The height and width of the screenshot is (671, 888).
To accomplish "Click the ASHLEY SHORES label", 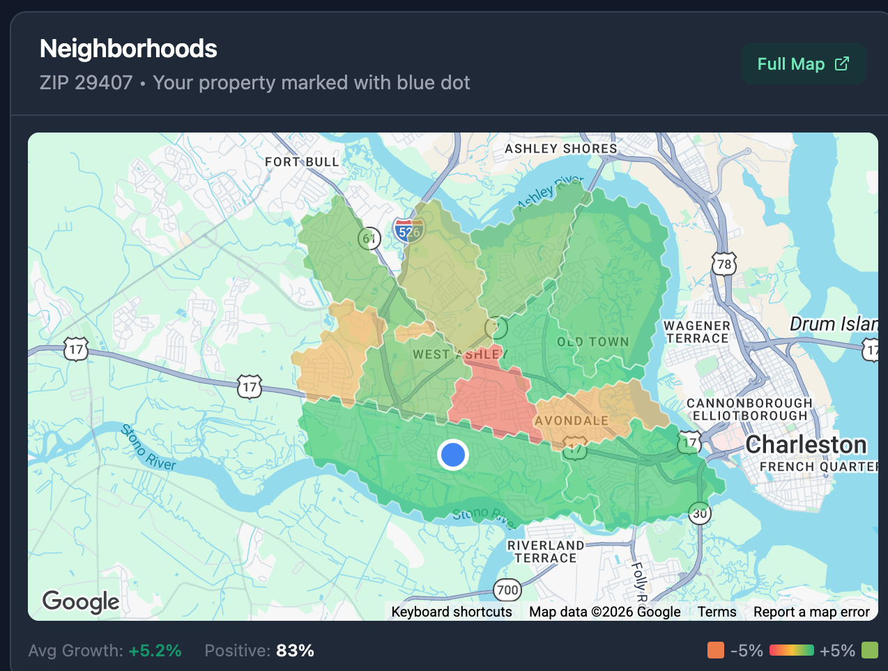I will [x=561, y=149].
